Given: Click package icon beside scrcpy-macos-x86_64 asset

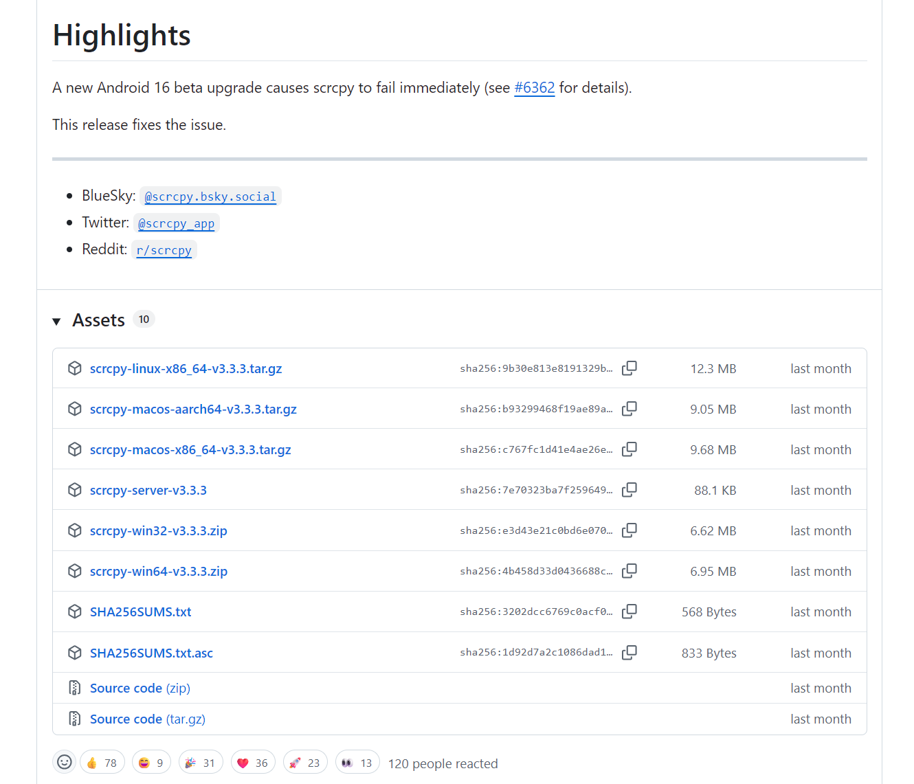Looking at the screenshot, I should coord(75,449).
